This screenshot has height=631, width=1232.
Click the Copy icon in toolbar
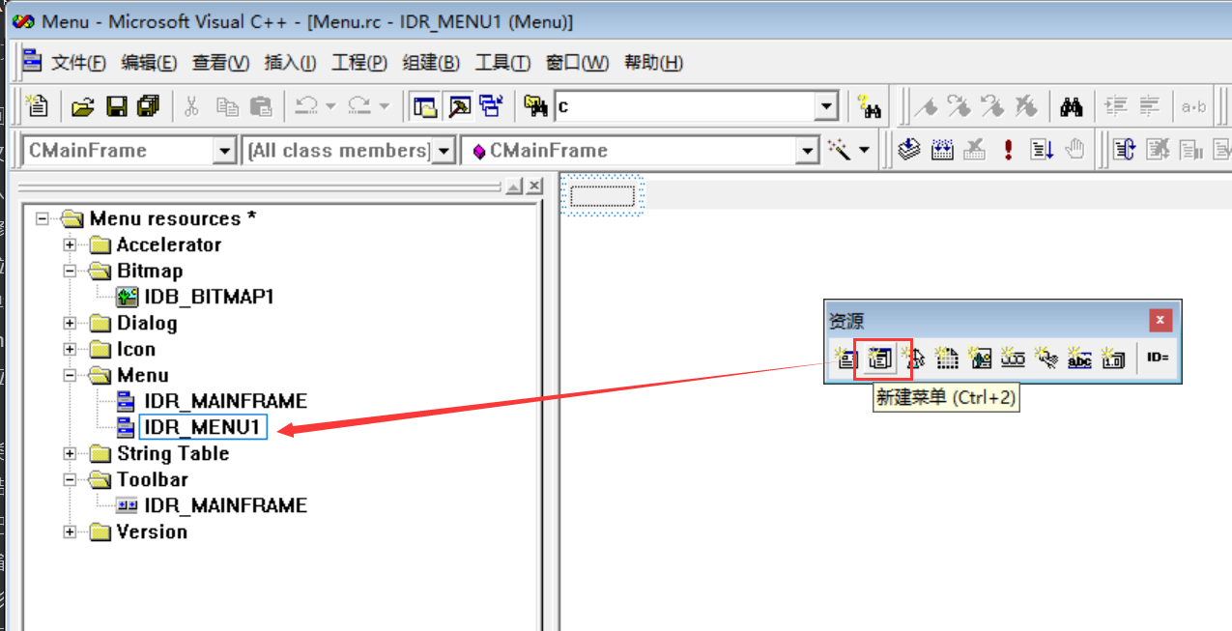227,106
